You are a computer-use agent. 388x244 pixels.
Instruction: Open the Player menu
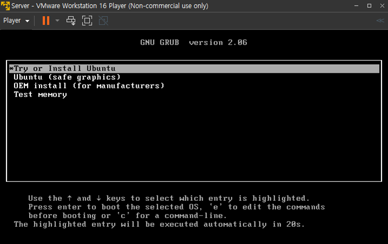tap(16, 21)
